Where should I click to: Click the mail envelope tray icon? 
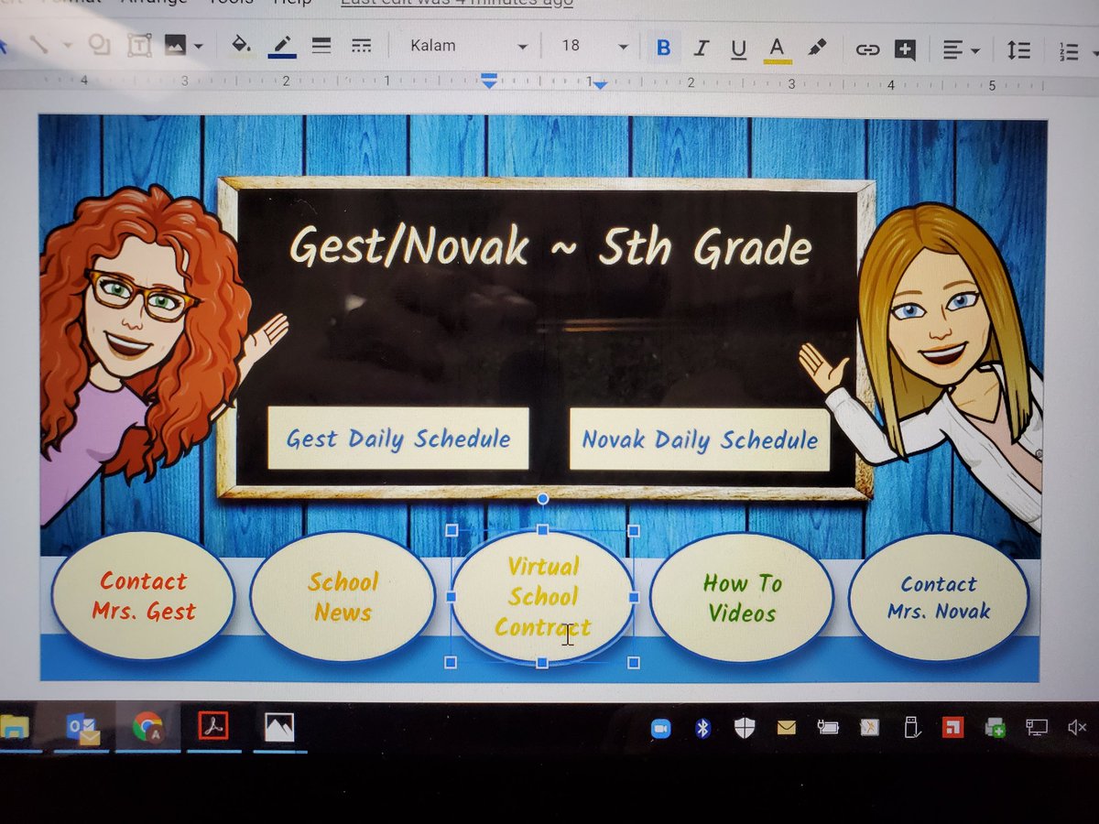[786, 729]
